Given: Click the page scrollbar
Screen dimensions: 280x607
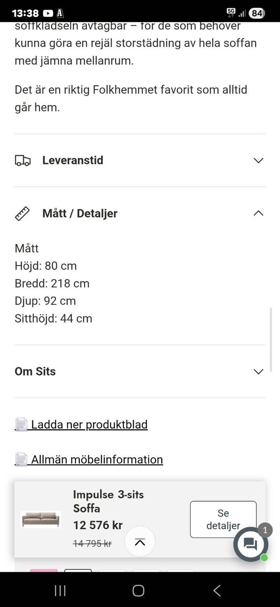Looking at the screenshot, I should [271, 339].
